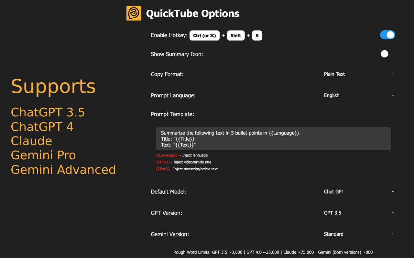Click the red {{Text}} placeholder tag
Image resolution: width=414 pixels, height=258 pixels.
pos(163,169)
